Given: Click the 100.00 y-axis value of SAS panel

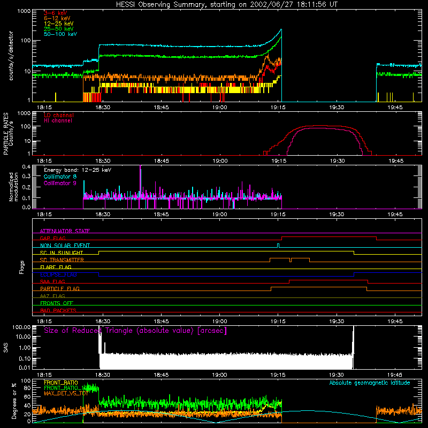Looking at the screenshot, I should (x=21, y=327).
